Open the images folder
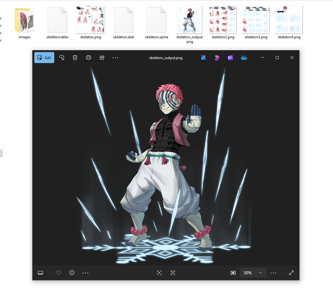Image resolution: width=333 pixels, height=289 pixels. point(24,23)
